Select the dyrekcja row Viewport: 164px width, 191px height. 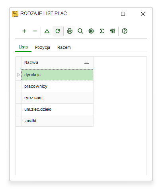[57, 75]
